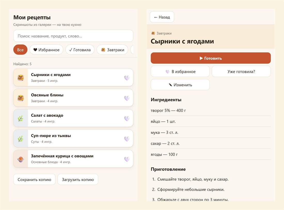
Task: Open Запечённая курица с овощами title
Action: (x=62, y=156)
